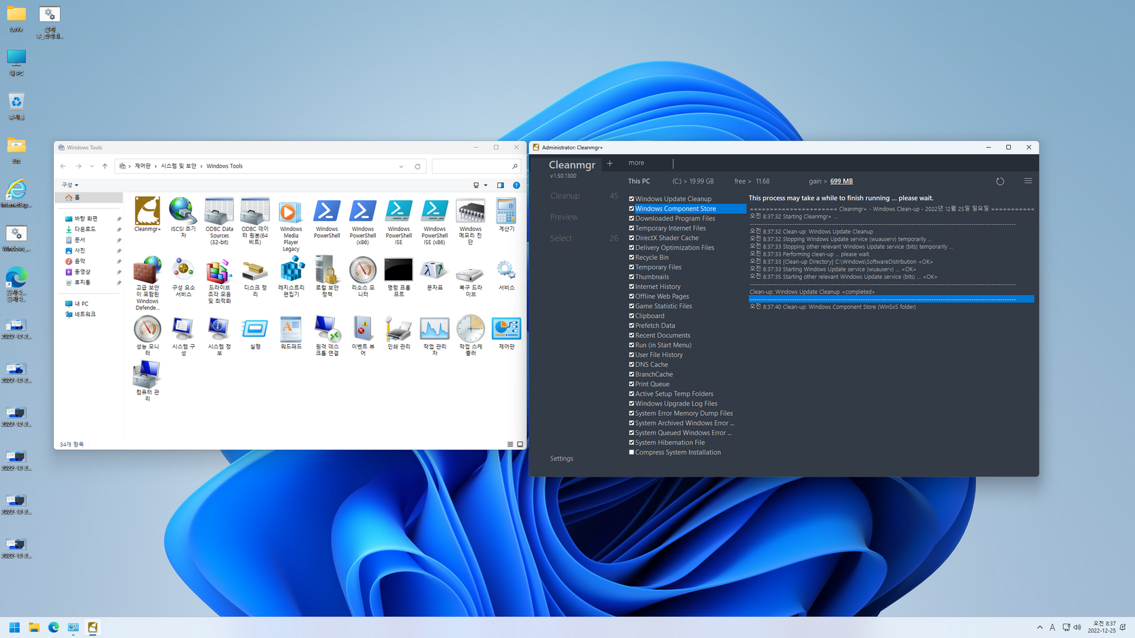Open Microsoft Edge from the taskbar
The image size is (1135, 638).
tap(54, 627)
